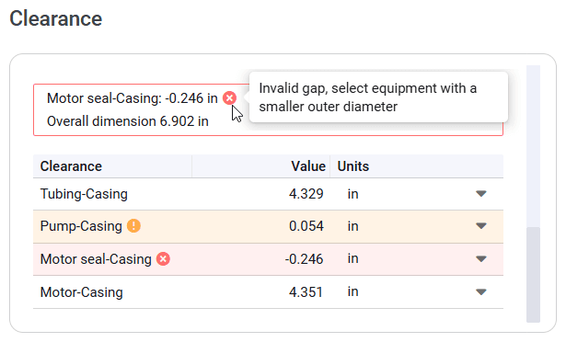
Task: Open the units dropdown for Pump-Casing
Action: click(481, 226)
